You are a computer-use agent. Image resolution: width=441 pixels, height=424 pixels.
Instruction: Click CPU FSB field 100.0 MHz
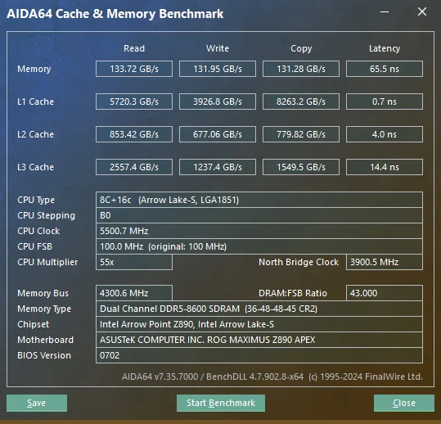click(259, 246)
